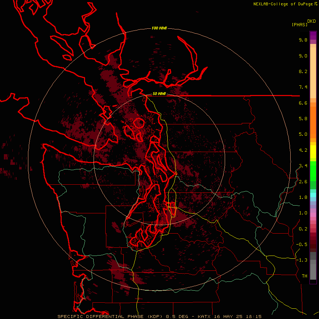Click the -1.3 scale value
The image size is (319, 319).
click(x=302, y=260)
